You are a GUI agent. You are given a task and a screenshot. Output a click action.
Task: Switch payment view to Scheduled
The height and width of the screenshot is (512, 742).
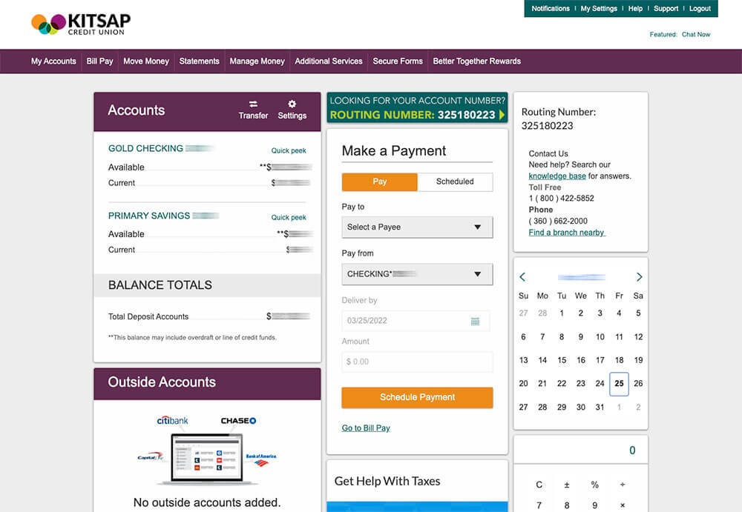click(x=455, y=182)
